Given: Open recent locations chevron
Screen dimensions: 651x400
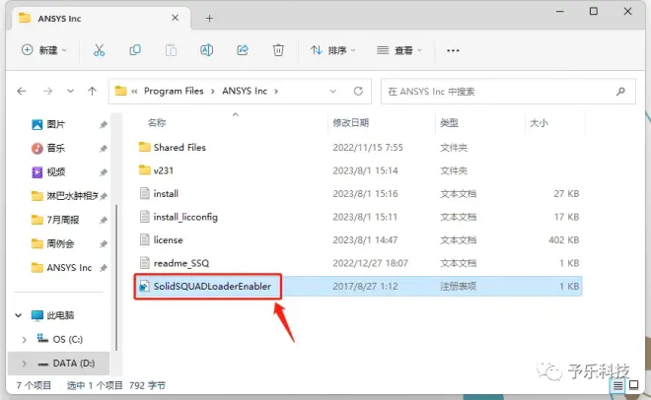Looking at the screenshot, I should [70, 91].
